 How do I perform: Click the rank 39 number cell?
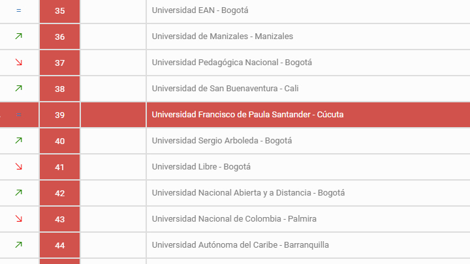(x=59, y=115)
